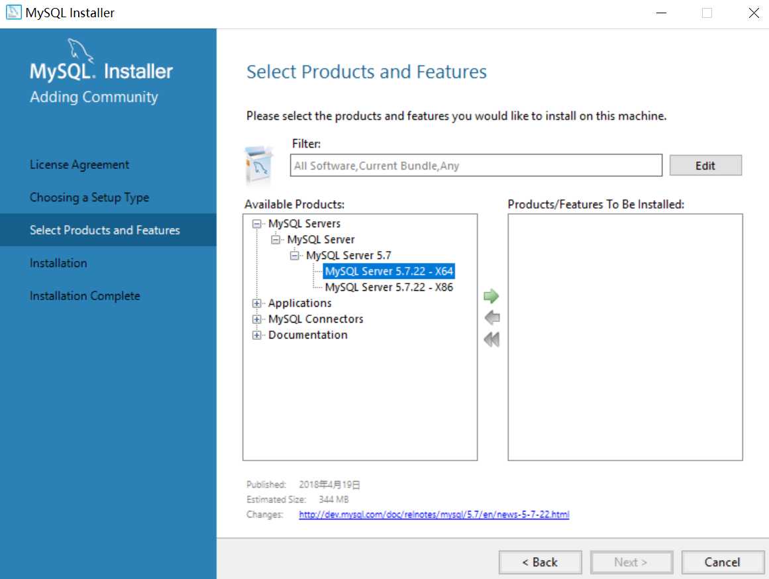Viewport: 769px width, 579px height.
Task: Open the release notes changes link
Action: tap(434, 515)
